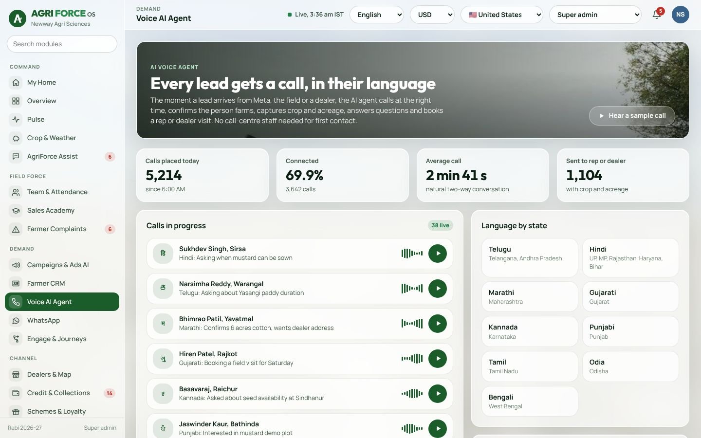Play Jaswinder Kaur, Bathinda call
Viewport: 701px width, 438px height.
coord(438,429)
